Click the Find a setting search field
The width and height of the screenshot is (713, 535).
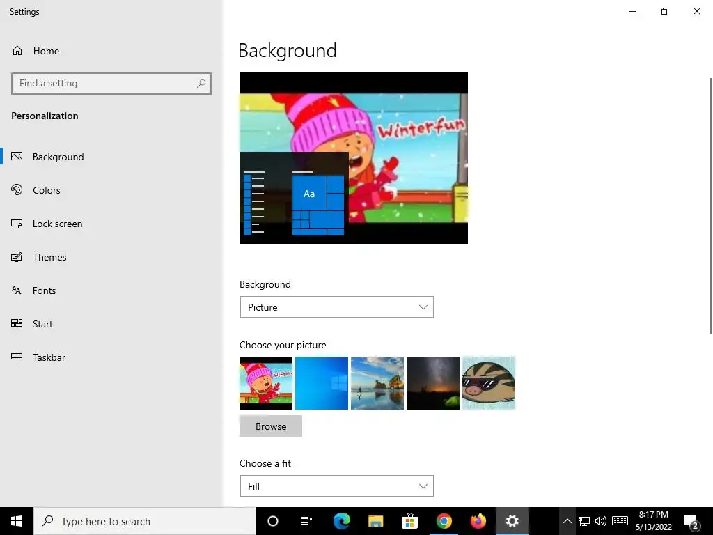pos(111,84)
